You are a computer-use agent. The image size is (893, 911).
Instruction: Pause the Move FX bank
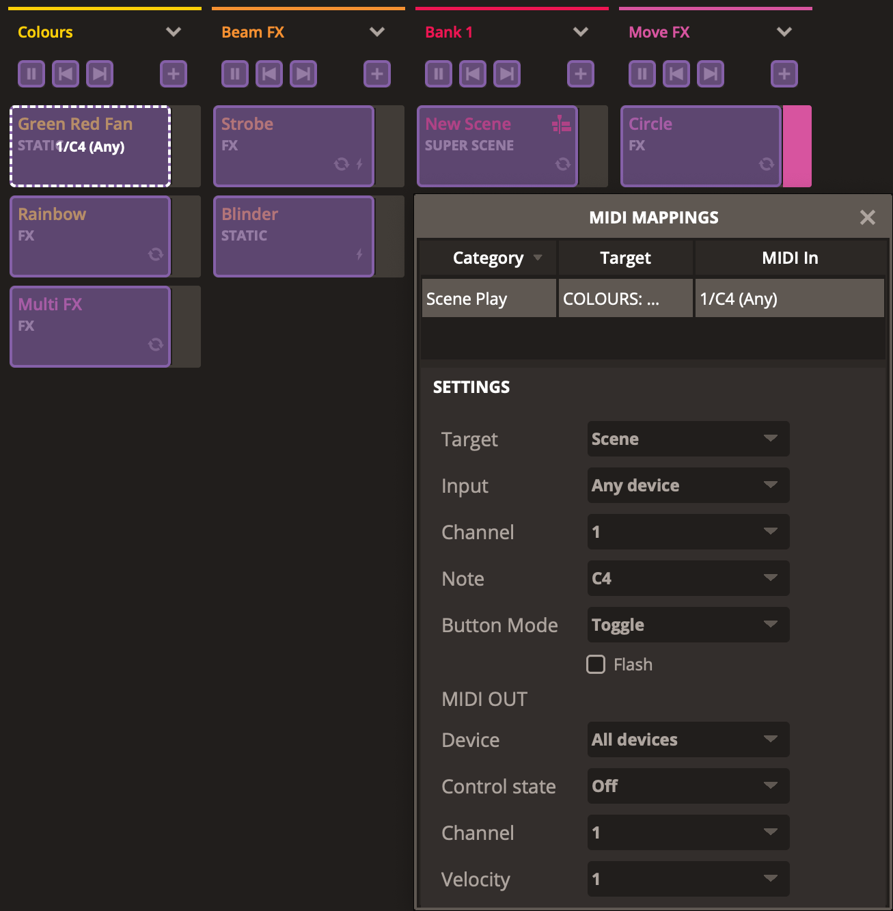pos(642,74)
